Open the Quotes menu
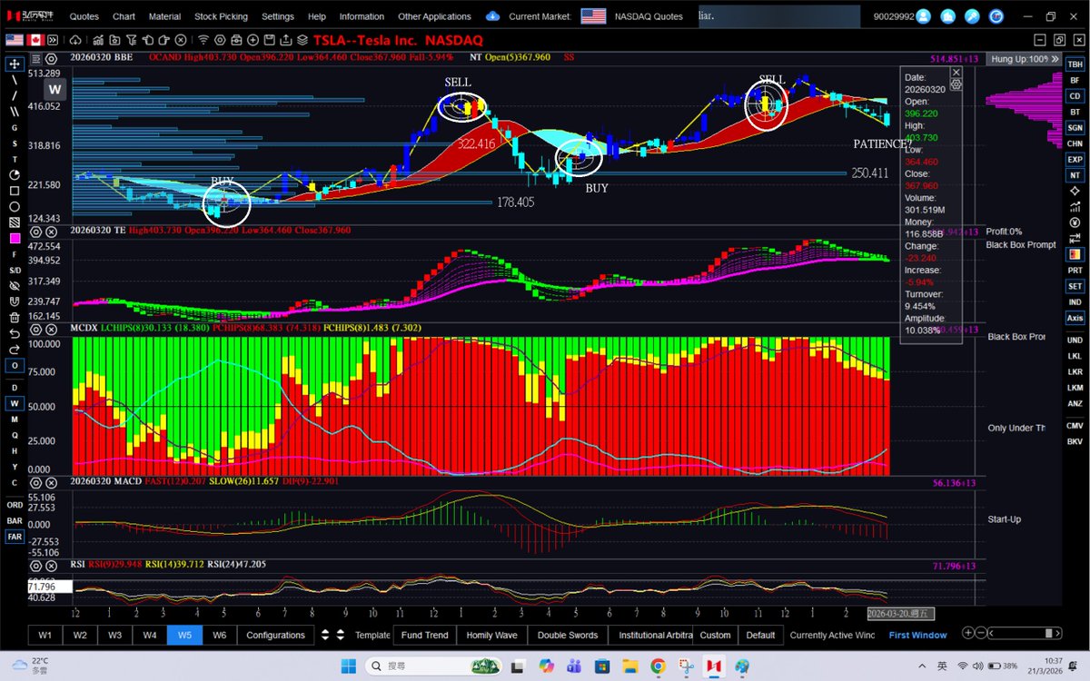Screen dimensions: 1090x681 click(x=84, y=16)
